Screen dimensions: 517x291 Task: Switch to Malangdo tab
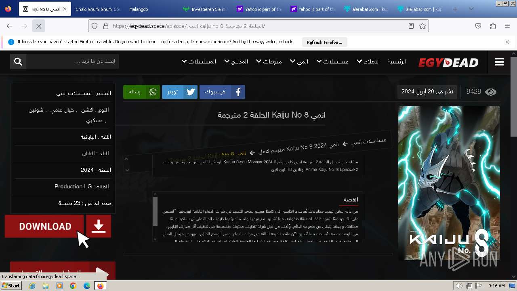139,9
